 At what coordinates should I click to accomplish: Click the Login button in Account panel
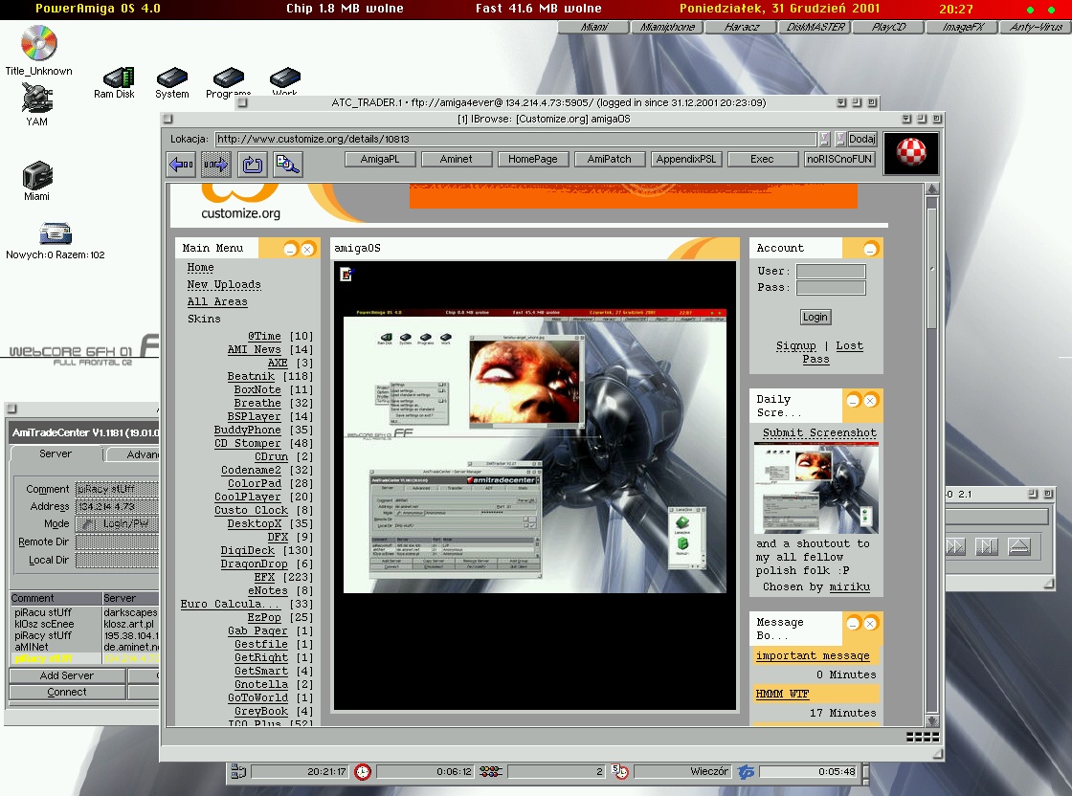pos(815,317)
